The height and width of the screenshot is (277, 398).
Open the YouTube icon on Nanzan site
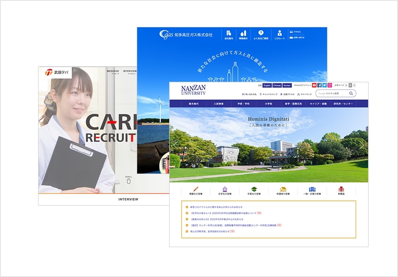point(314,85)
